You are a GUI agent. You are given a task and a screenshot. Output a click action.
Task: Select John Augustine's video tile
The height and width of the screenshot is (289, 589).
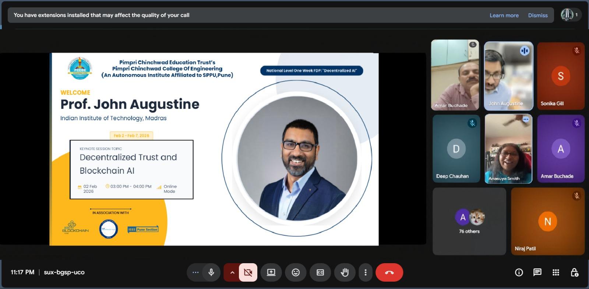coord(508,76)
